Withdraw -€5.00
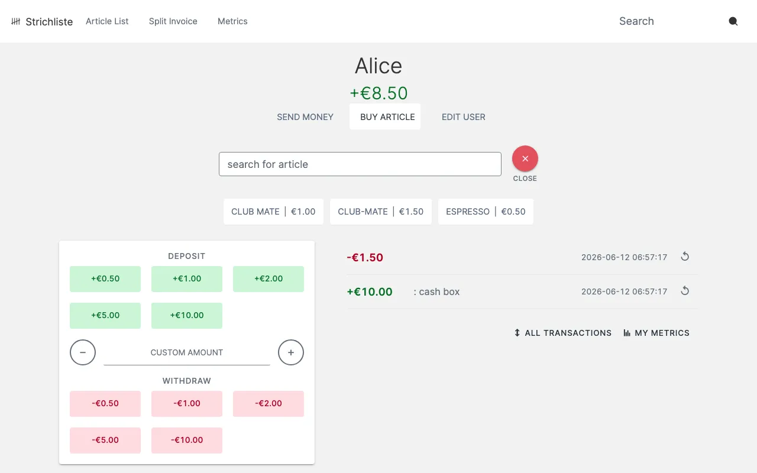 (x=105, y=440)
